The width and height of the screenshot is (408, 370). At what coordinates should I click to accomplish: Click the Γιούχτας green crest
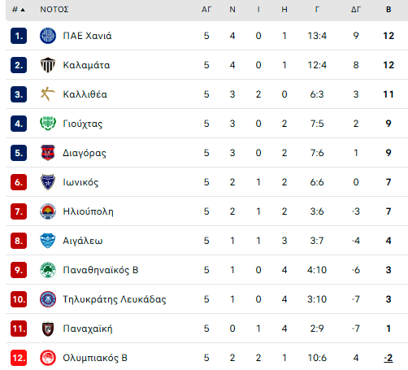(x=48, y=124)
